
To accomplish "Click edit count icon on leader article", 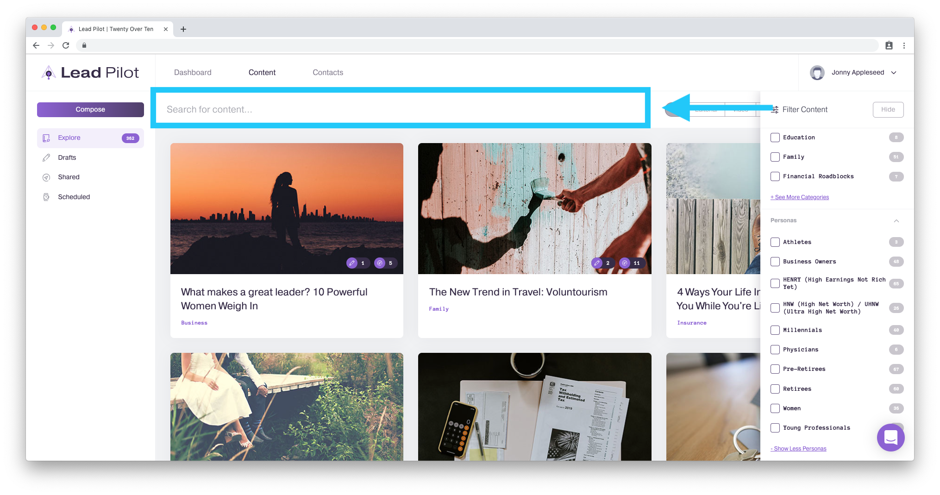I will click(x=352, y=263).
